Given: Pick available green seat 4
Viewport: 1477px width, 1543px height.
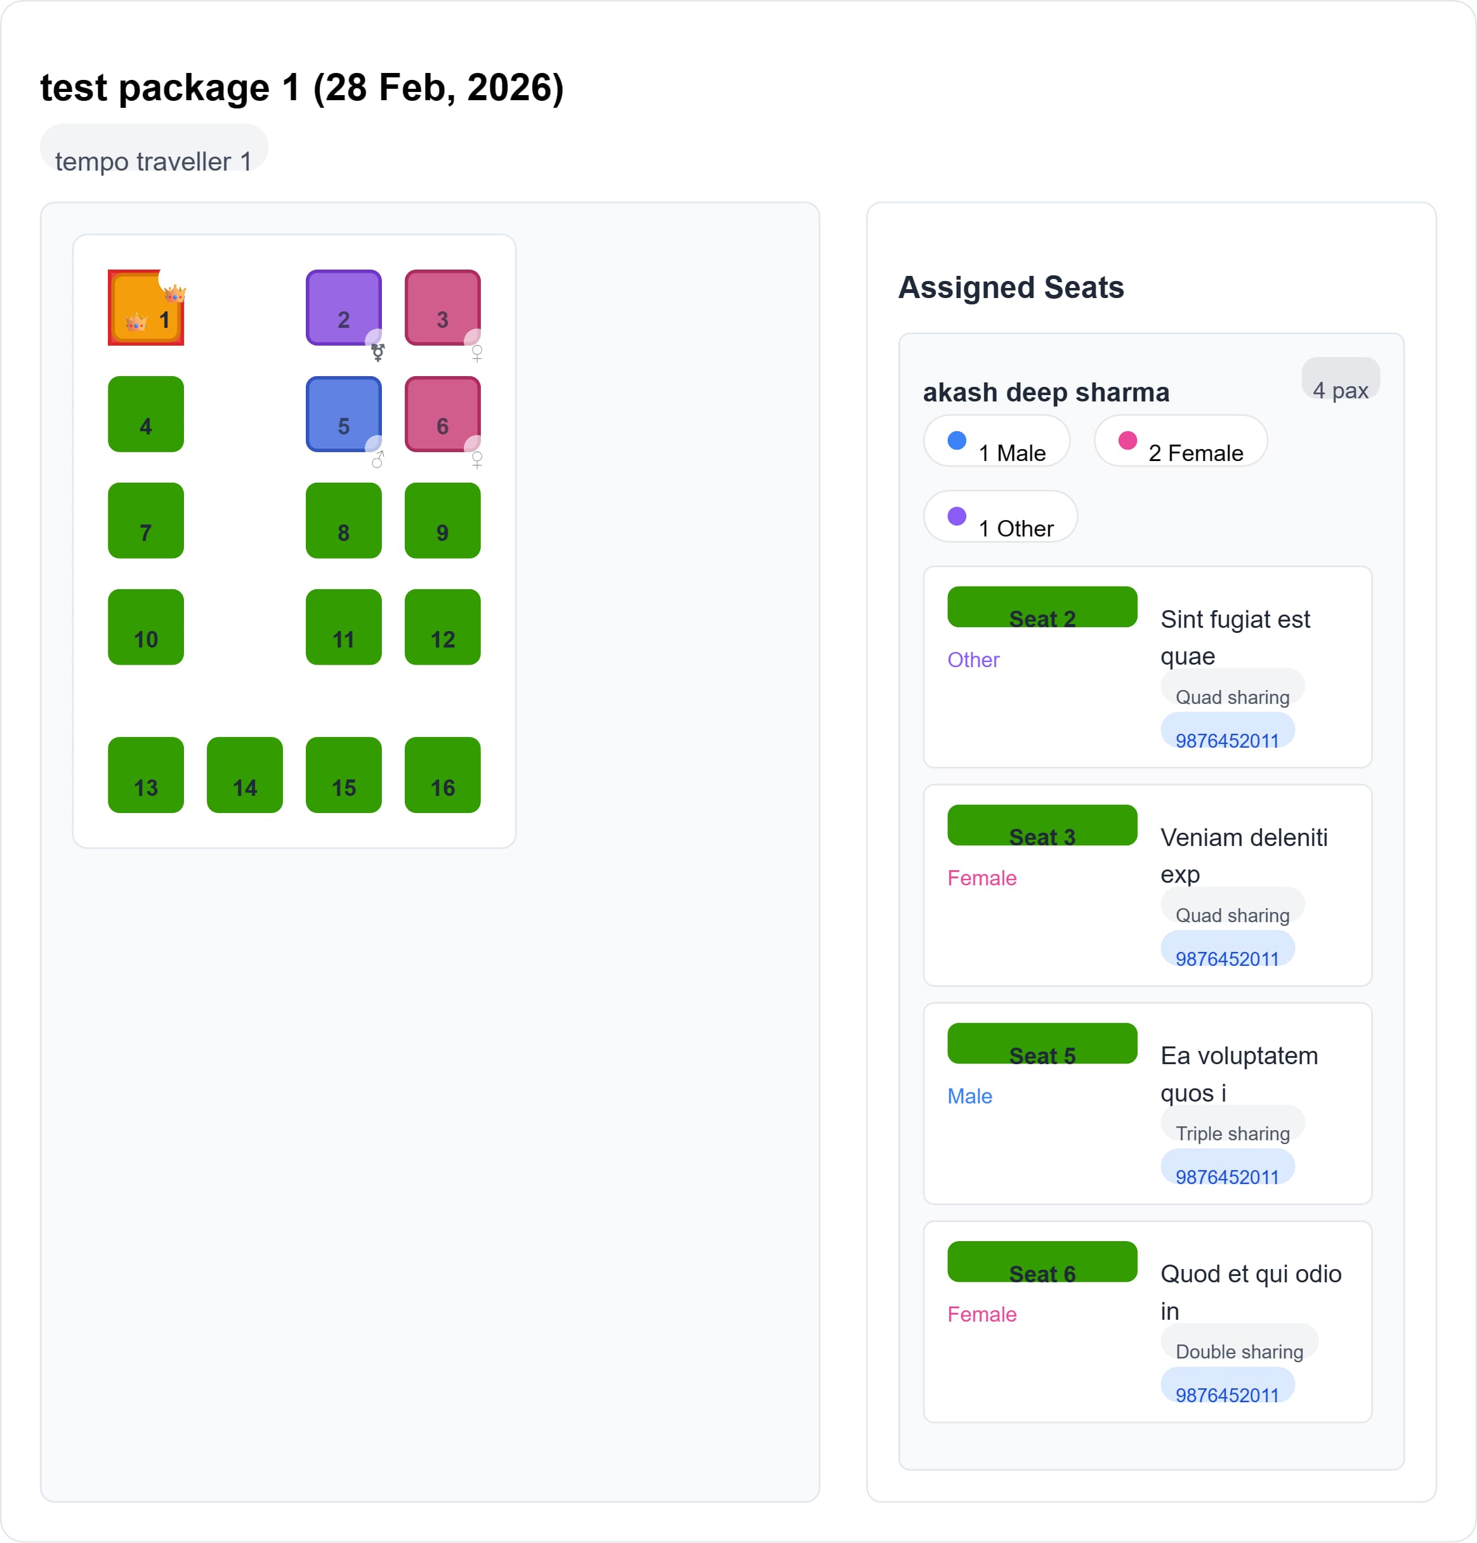Looking at the screenshot, I should tap(146, 414).
